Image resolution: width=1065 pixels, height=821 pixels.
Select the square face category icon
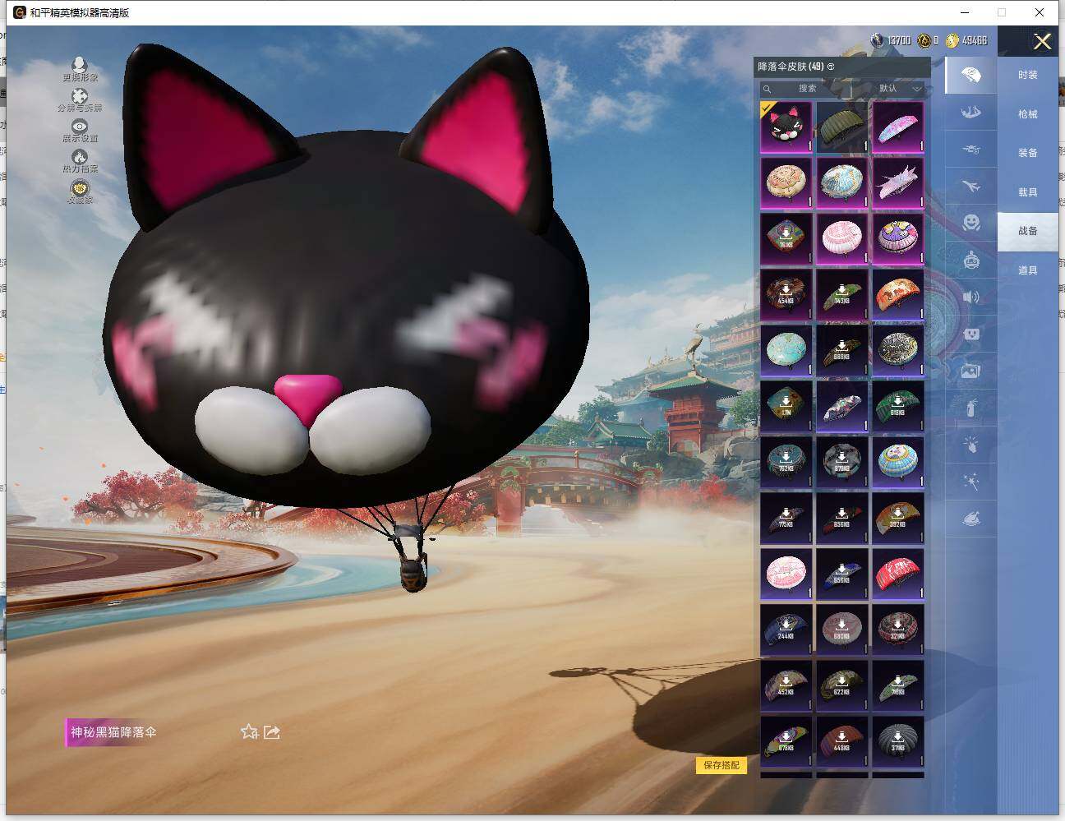[970, 334]
